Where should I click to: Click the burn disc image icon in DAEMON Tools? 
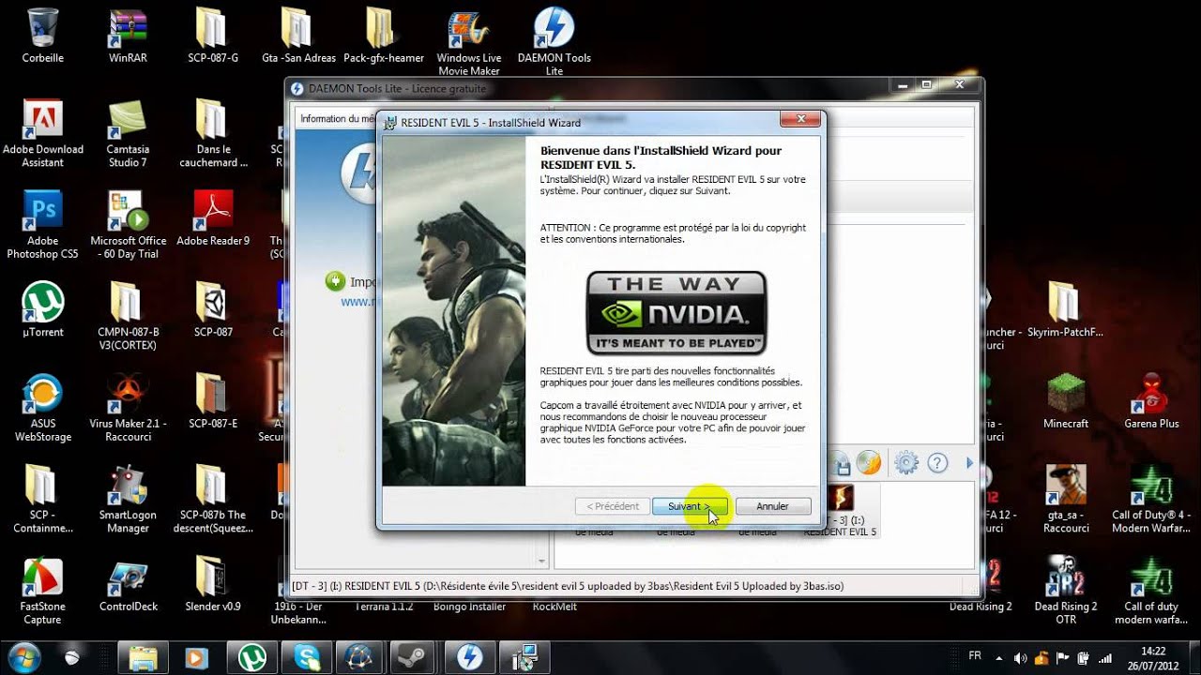click(x=870, y=462)
